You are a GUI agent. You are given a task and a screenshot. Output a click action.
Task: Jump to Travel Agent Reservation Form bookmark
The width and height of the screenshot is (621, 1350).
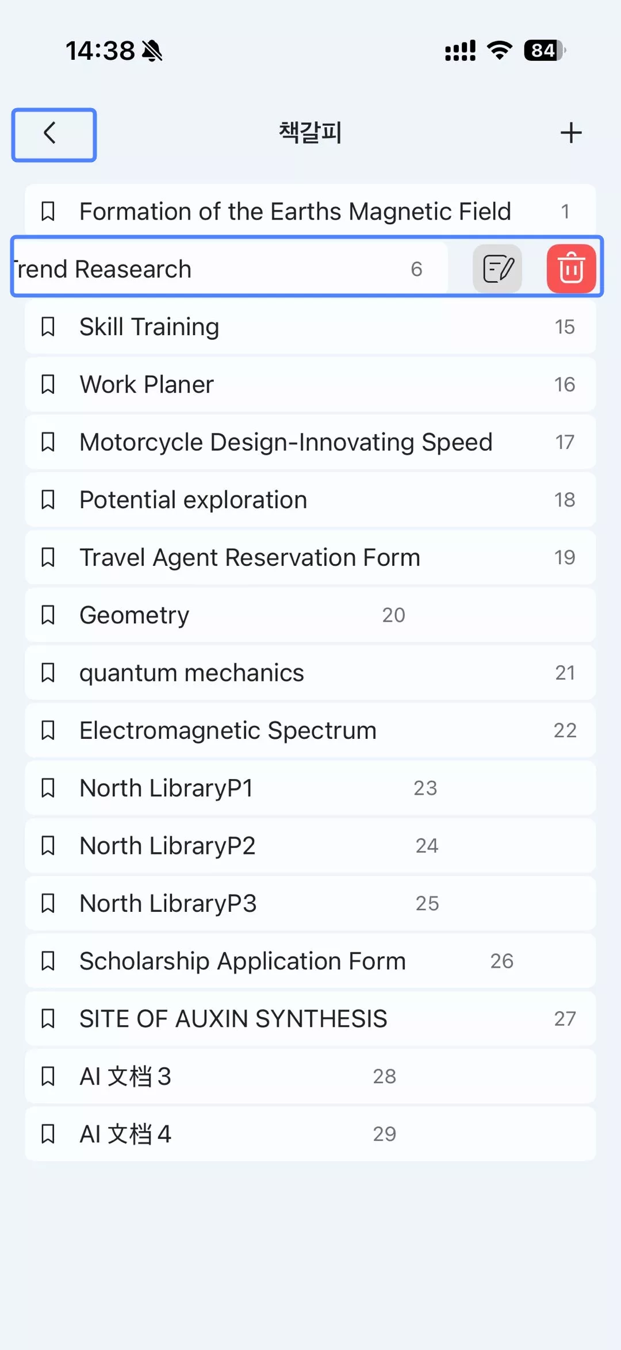point(250,557)
